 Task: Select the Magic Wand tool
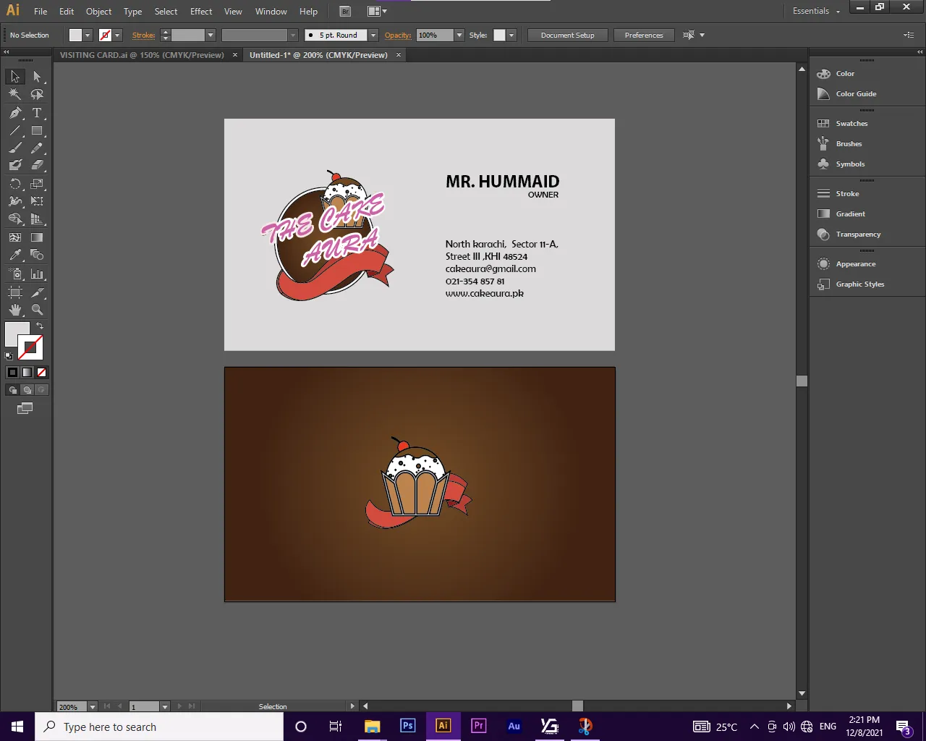(x=15, y=94)
